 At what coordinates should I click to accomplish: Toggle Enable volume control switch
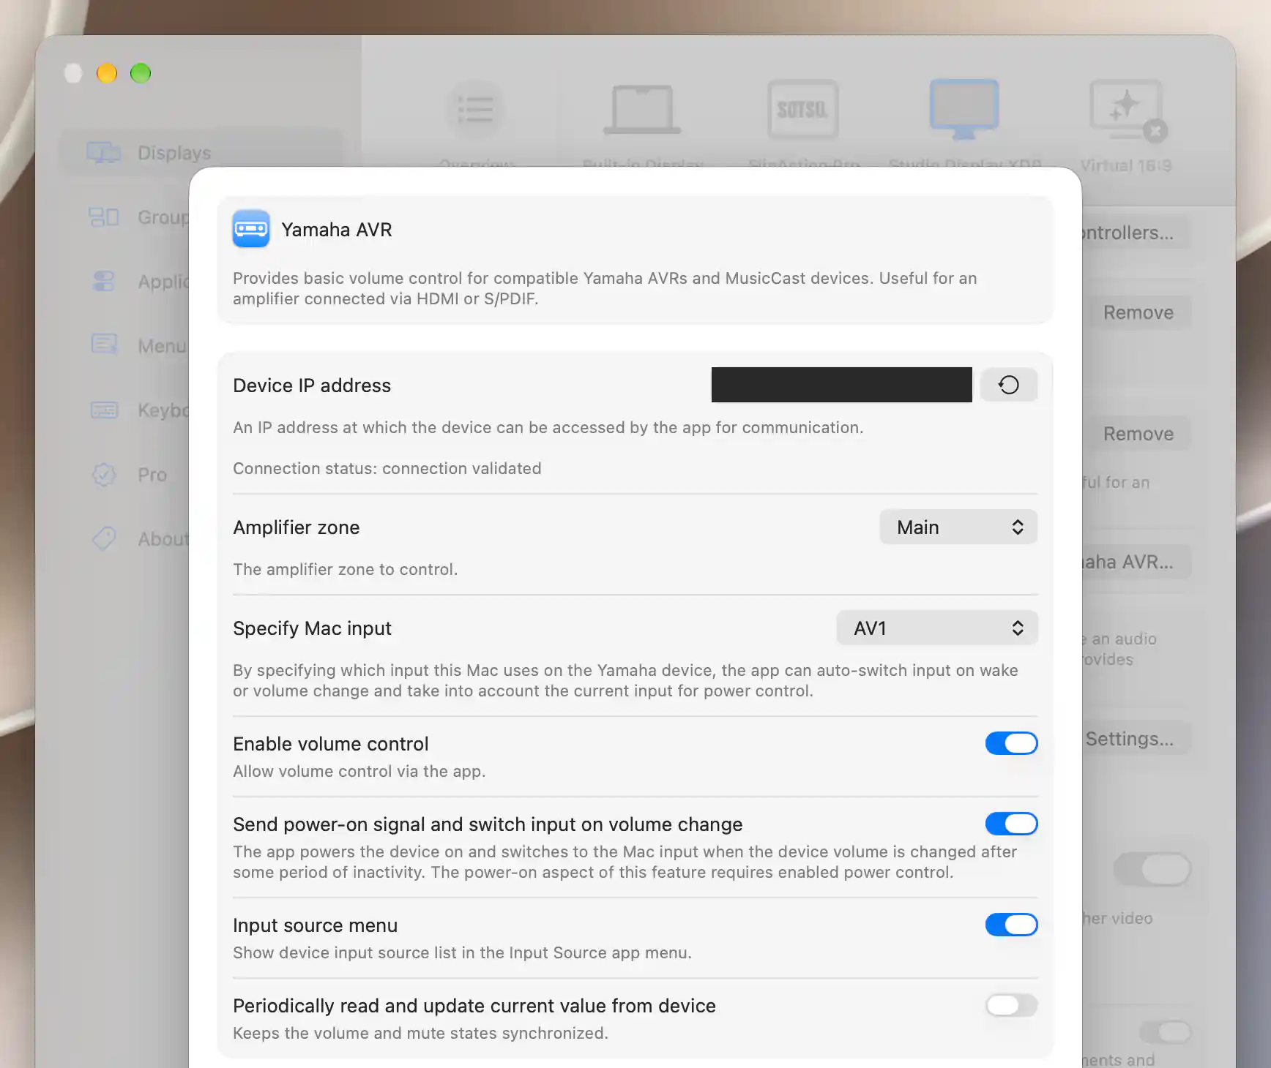pos(1011,743)
